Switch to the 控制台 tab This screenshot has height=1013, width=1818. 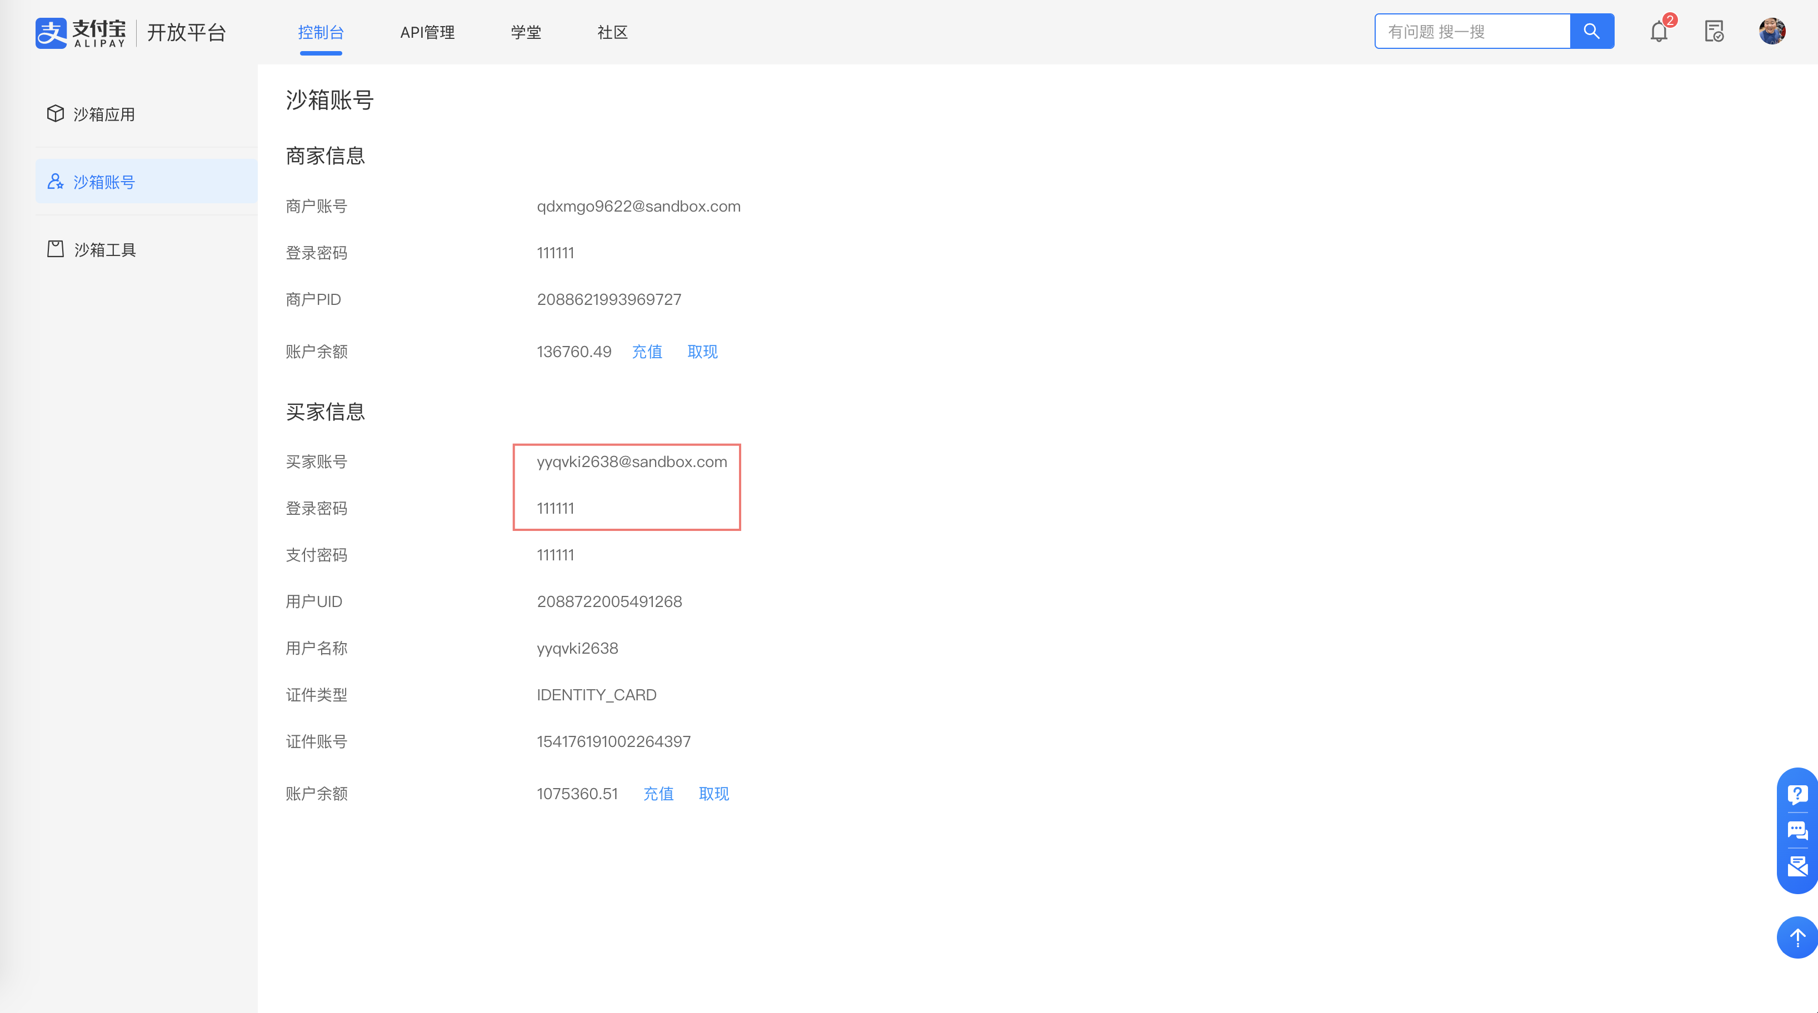click(x=321, y=32)
